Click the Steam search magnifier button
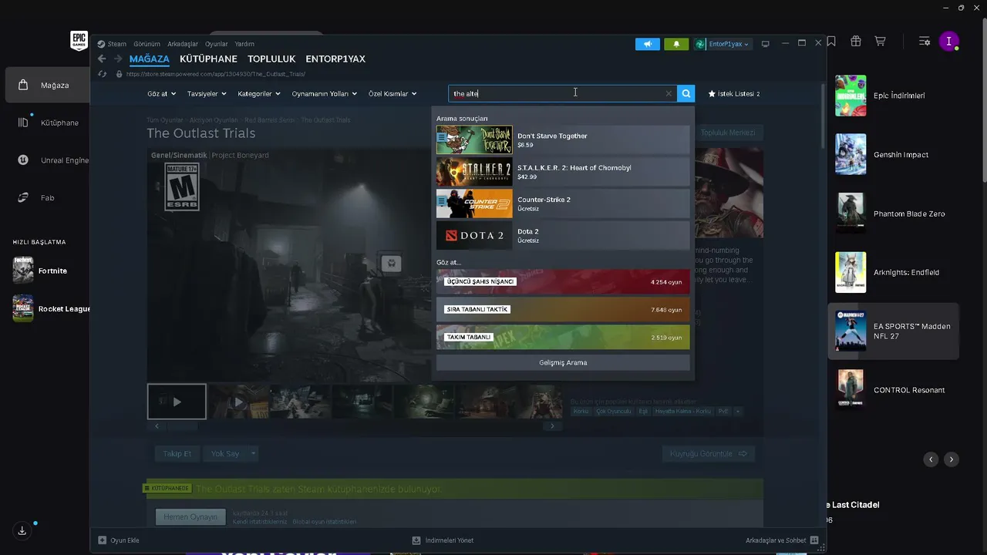 click(686, 94)
